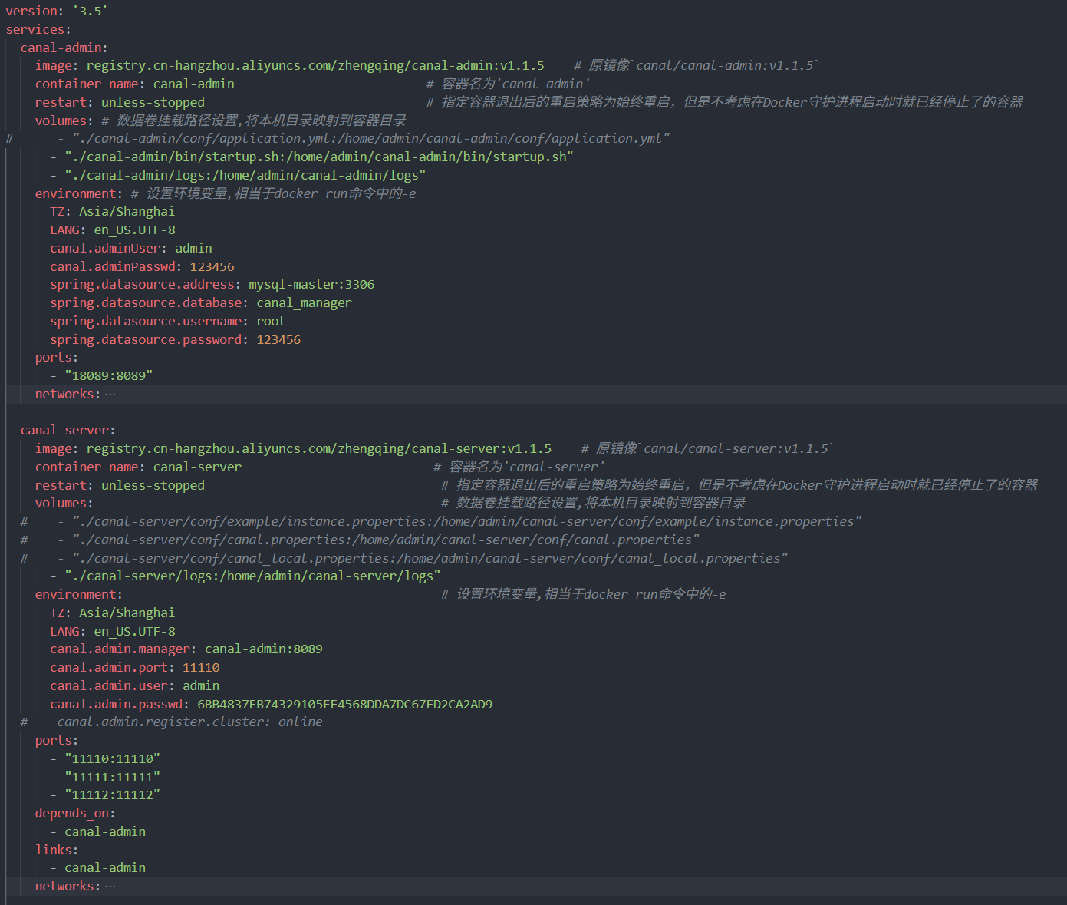
Task: Click canal-admin entry under depends_on
Action: (x=105, y=832)
